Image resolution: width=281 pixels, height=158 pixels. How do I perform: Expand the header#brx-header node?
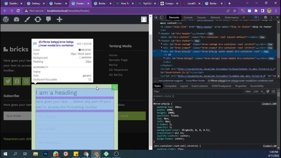click(x=159, y=33)
